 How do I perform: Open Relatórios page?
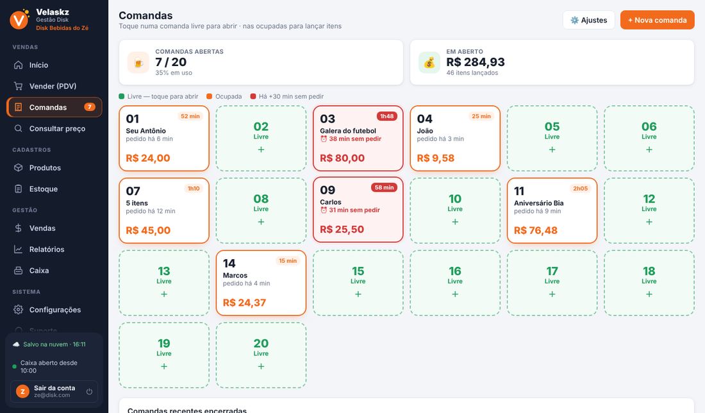pos(54,249)
